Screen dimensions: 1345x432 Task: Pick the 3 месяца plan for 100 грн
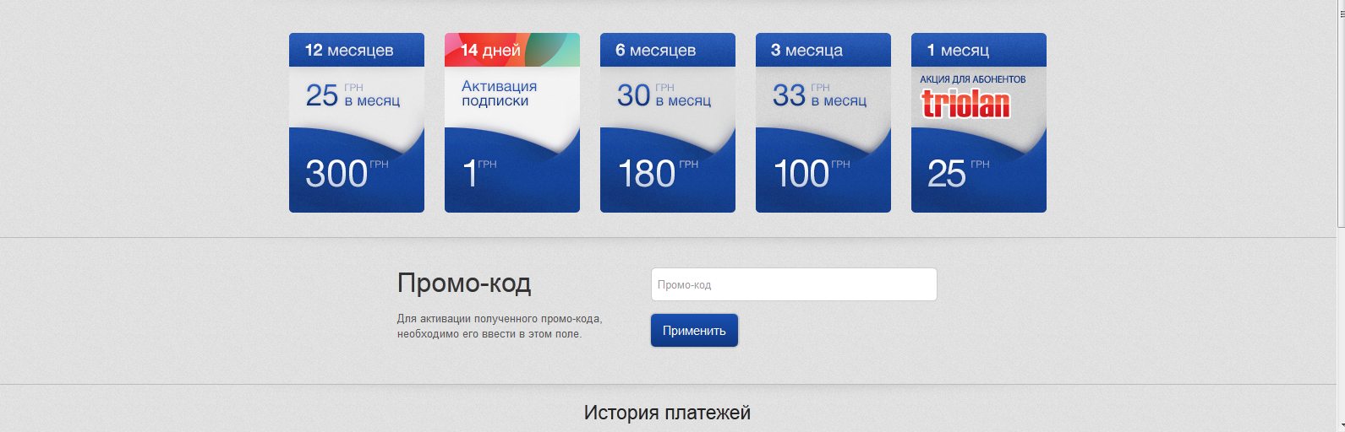tap(823, 122)
